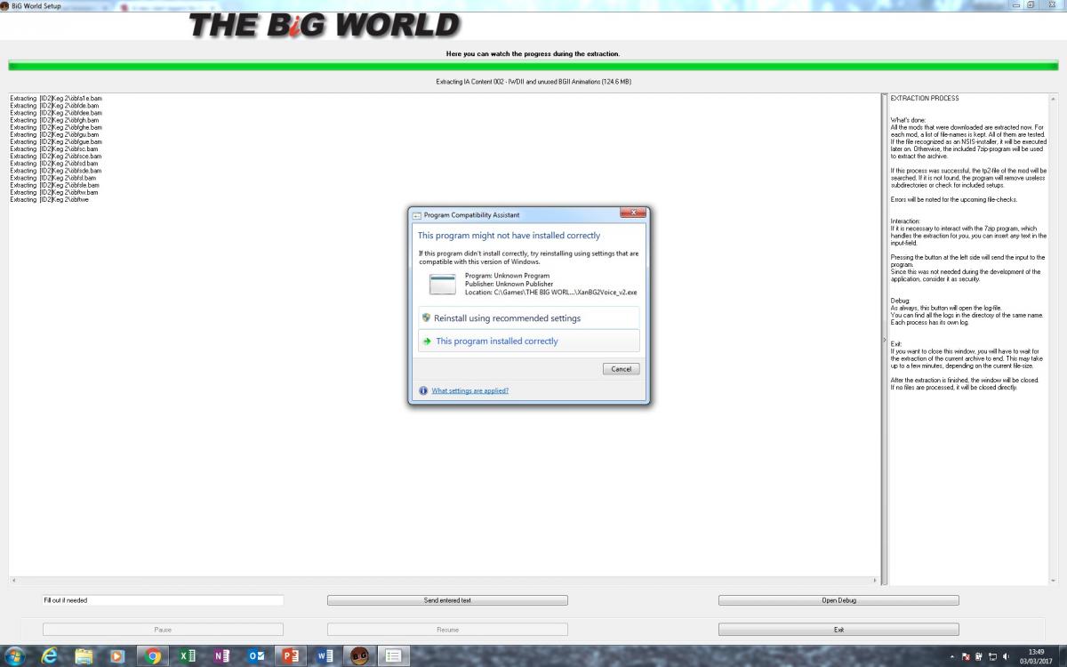The width and height of the screenshot is (1067, 667).
Task: Open Windows Media Player from taskbar
Action: pos(117,656)
